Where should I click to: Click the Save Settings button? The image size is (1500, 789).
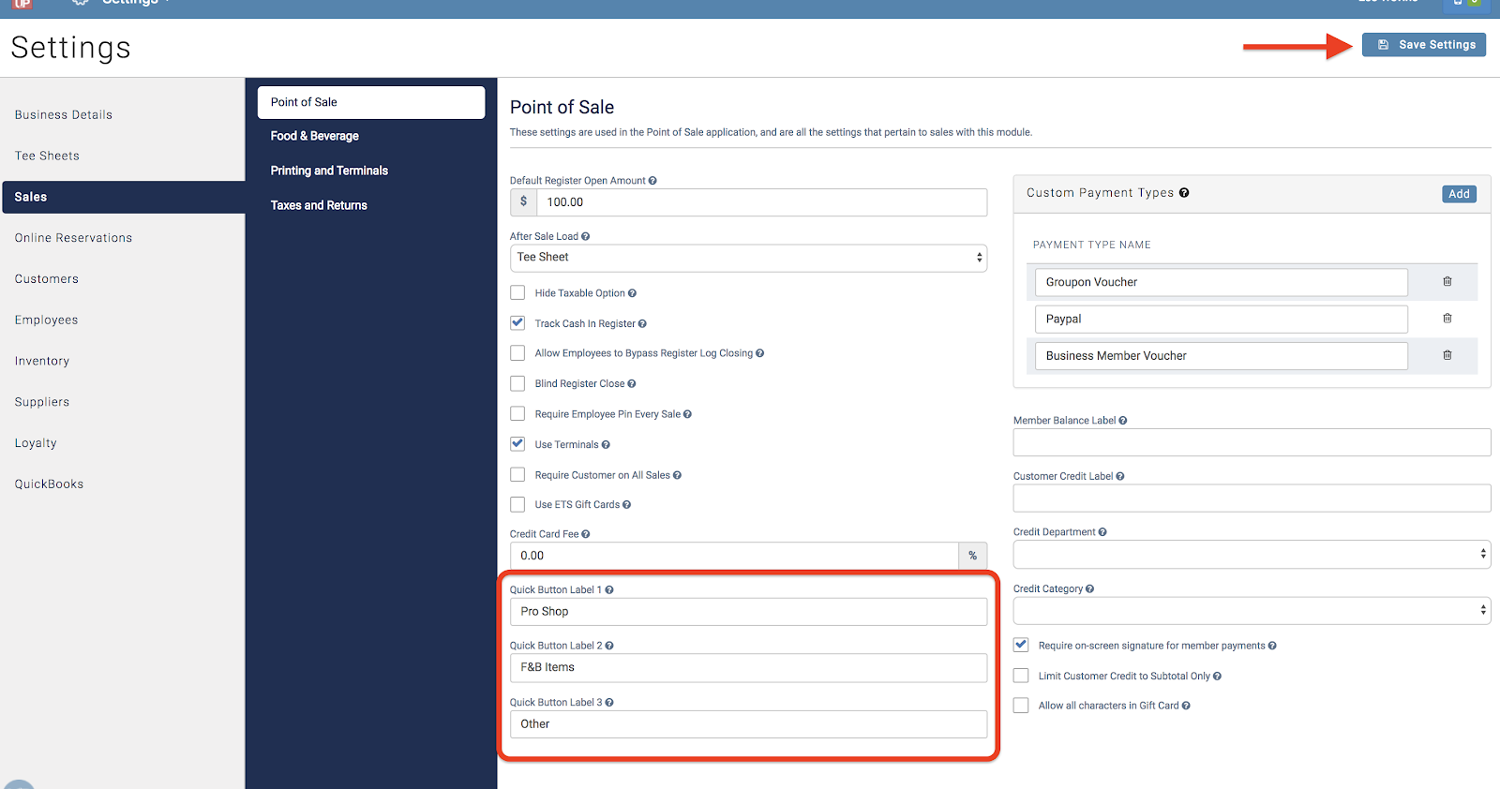tap(1424, 45)
